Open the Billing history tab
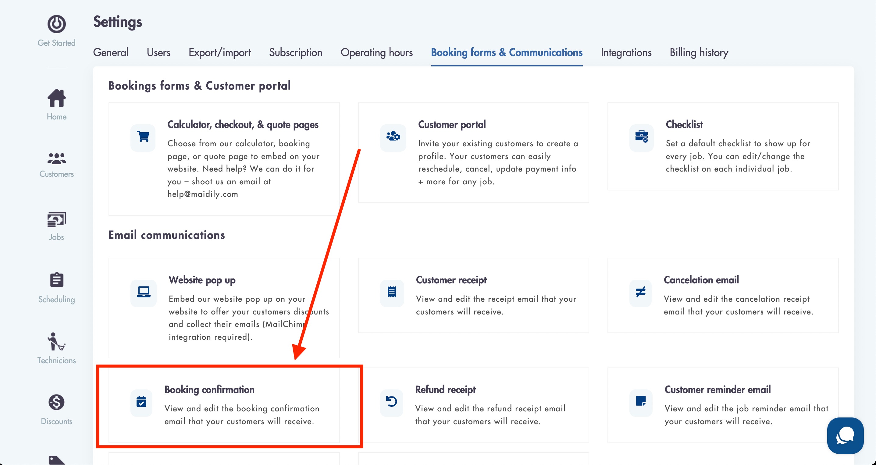 [699, 52]
